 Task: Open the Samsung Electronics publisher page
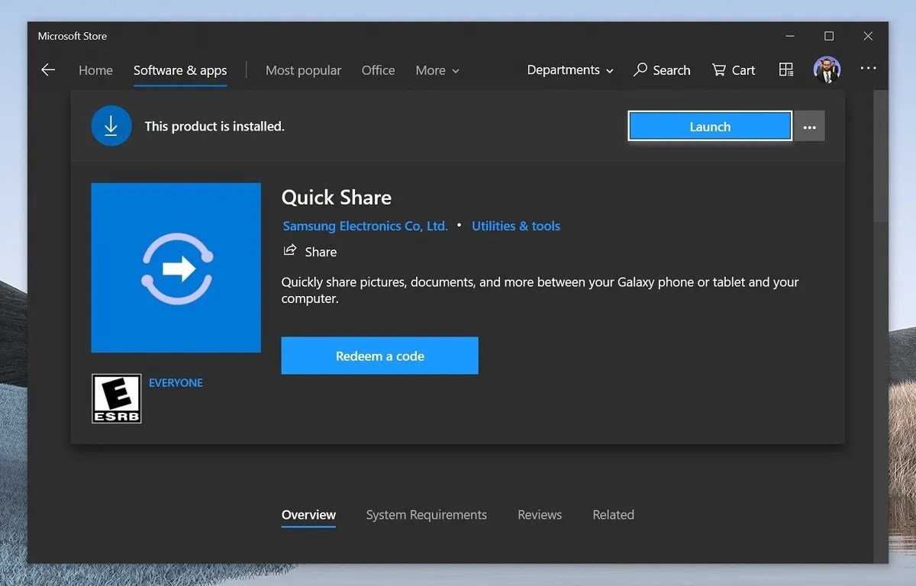tap(365, 226)
